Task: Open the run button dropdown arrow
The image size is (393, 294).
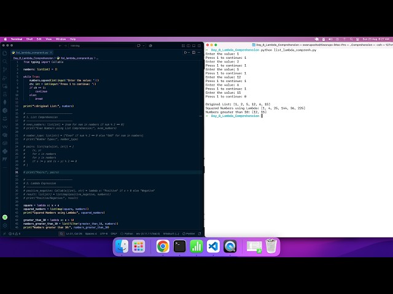Action: pyautogui.click(x=189, y=53)
